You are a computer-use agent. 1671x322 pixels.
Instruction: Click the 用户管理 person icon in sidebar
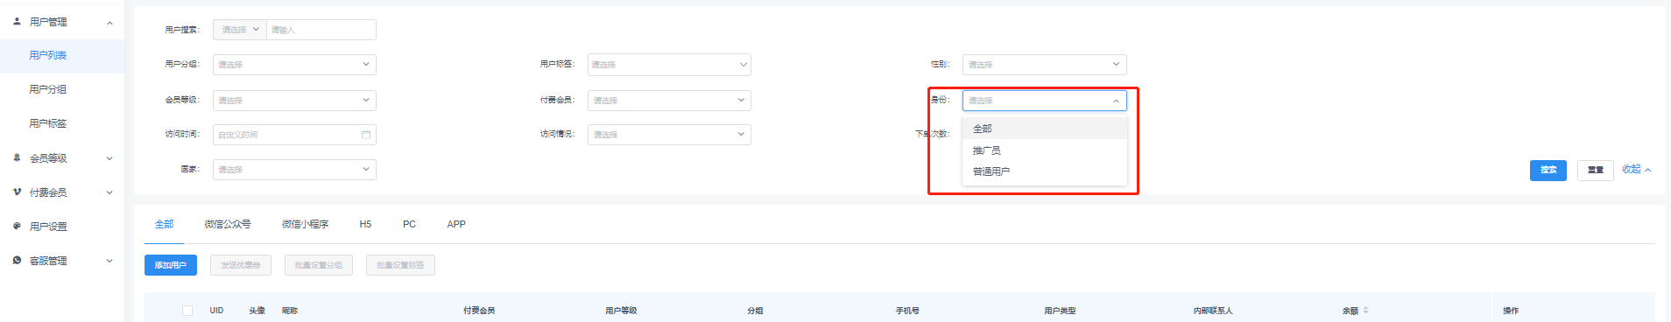coord(17,22)
